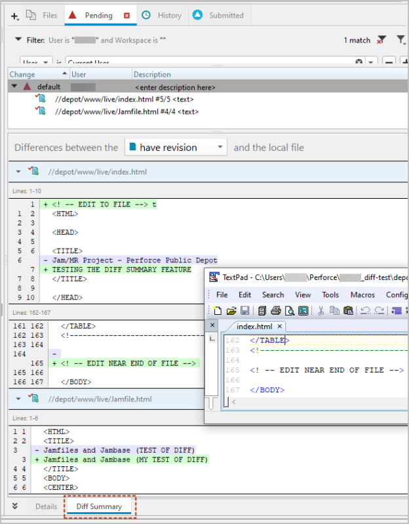The height and width of the screenshot is (524, 409).
Task: Close the index.html document tab in TextPad
Action: tap(279, 326)
